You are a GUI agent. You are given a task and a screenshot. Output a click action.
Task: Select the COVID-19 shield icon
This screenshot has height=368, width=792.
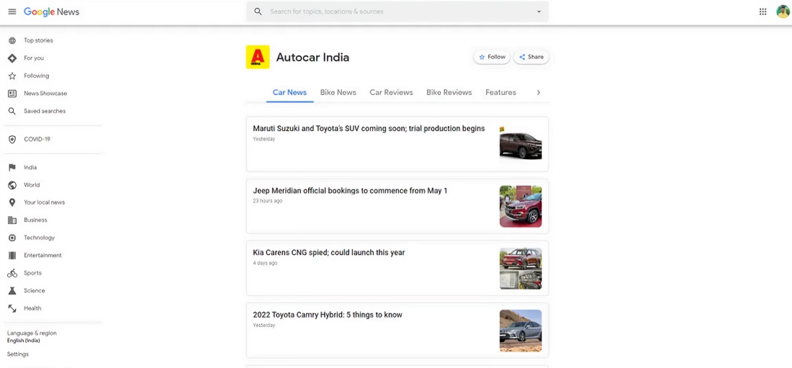coord(12,139)
